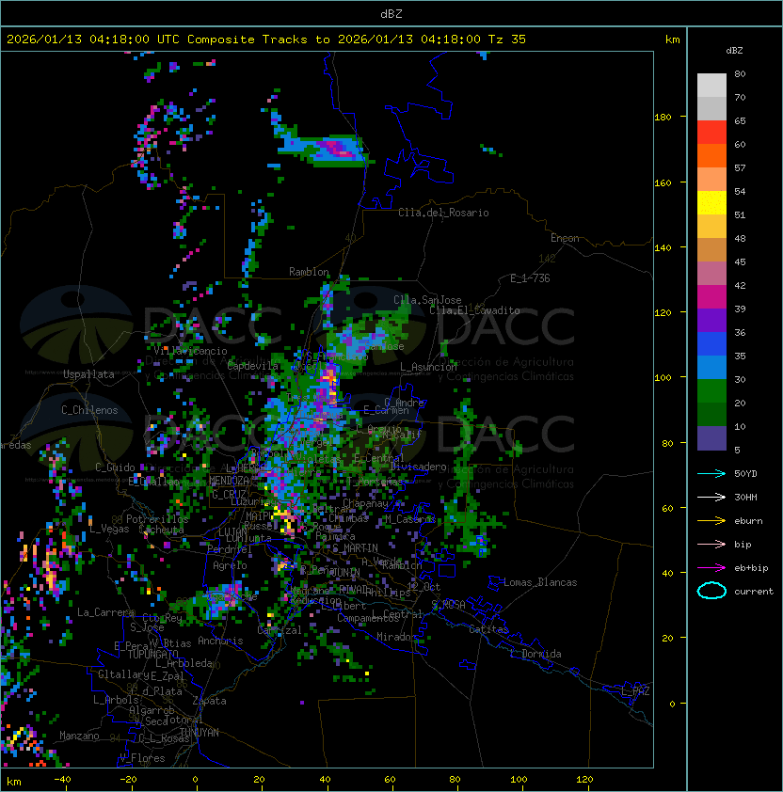
Task: Click the C_Guido place label
Action: click(x=115, y=467)
